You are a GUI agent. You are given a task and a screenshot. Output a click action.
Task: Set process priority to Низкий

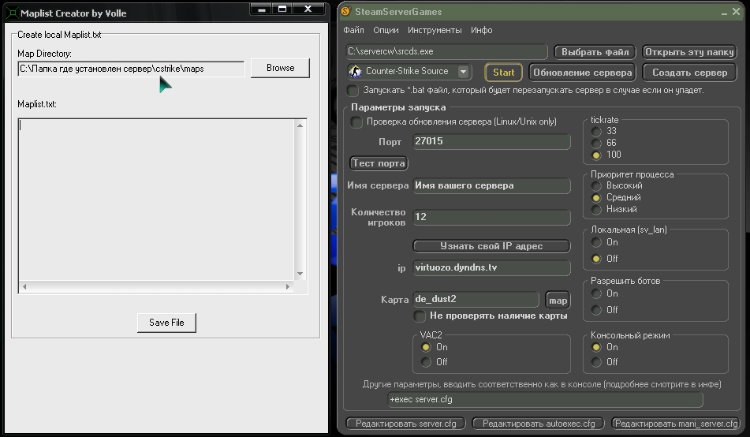click(x=596, y=210)
